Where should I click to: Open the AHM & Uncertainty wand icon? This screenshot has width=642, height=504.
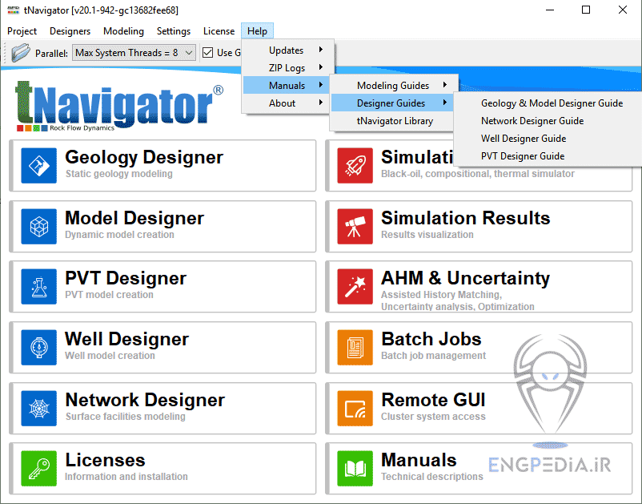tap(355, 287)
